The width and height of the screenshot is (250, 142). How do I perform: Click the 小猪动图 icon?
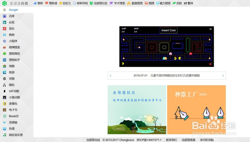(x=4, y=97)
